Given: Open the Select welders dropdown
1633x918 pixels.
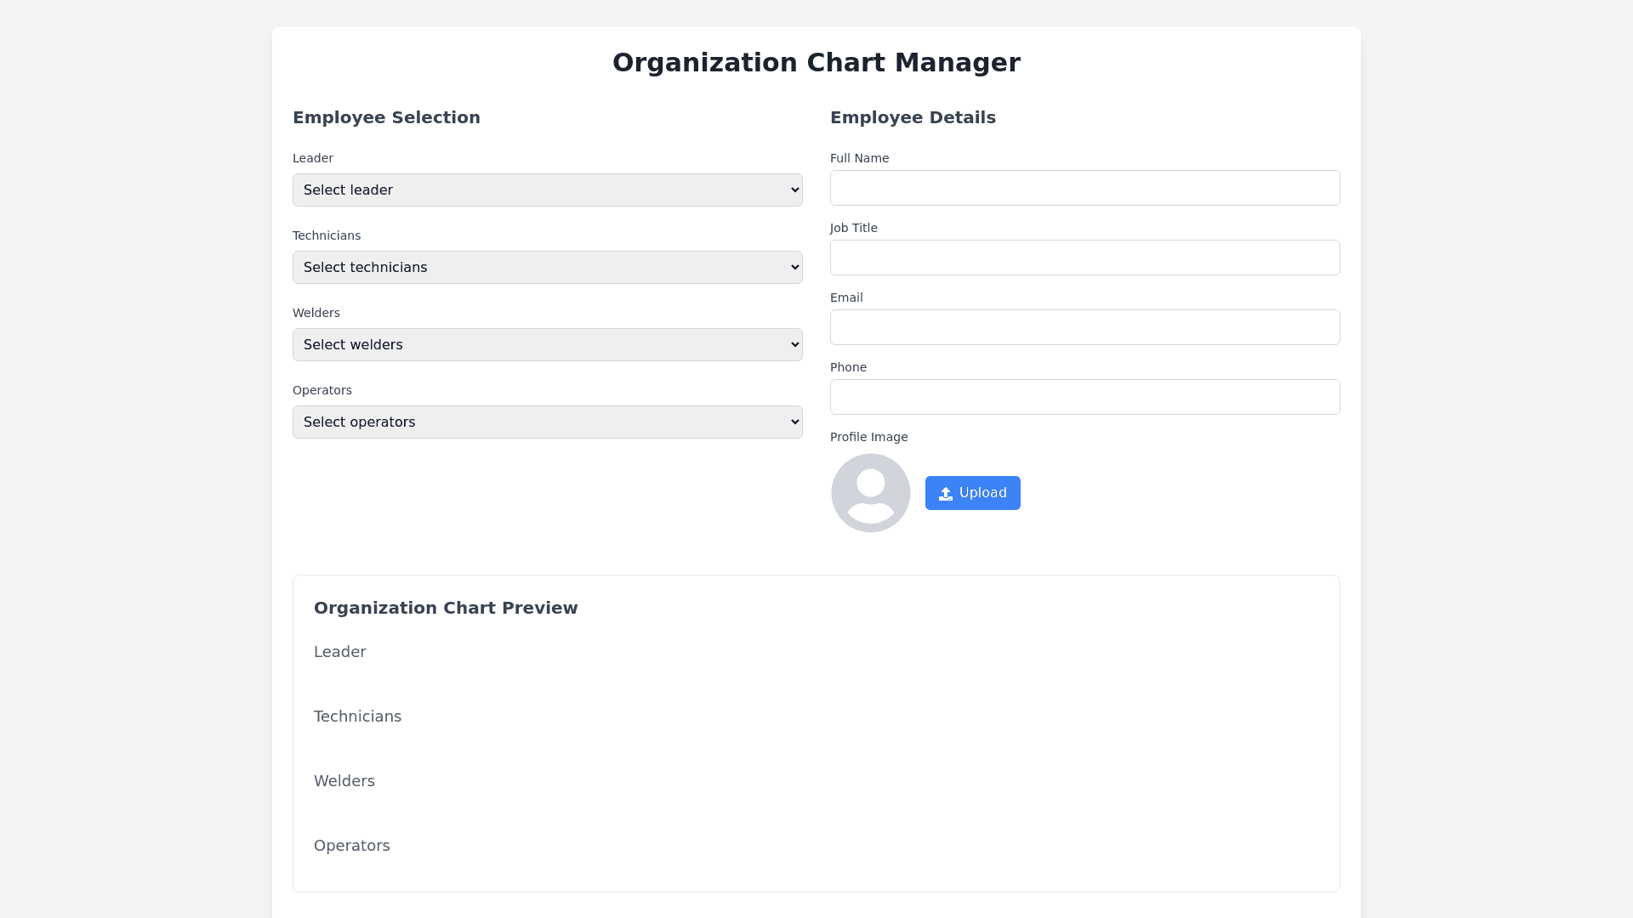Looking at the screenshot, I should 547,345.
